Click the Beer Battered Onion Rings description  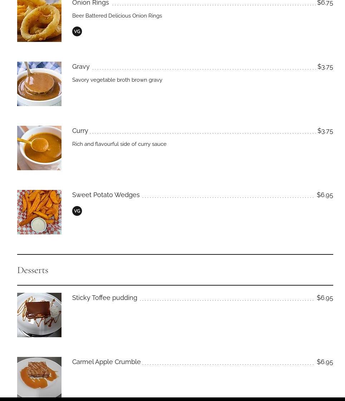click(117, 16)
